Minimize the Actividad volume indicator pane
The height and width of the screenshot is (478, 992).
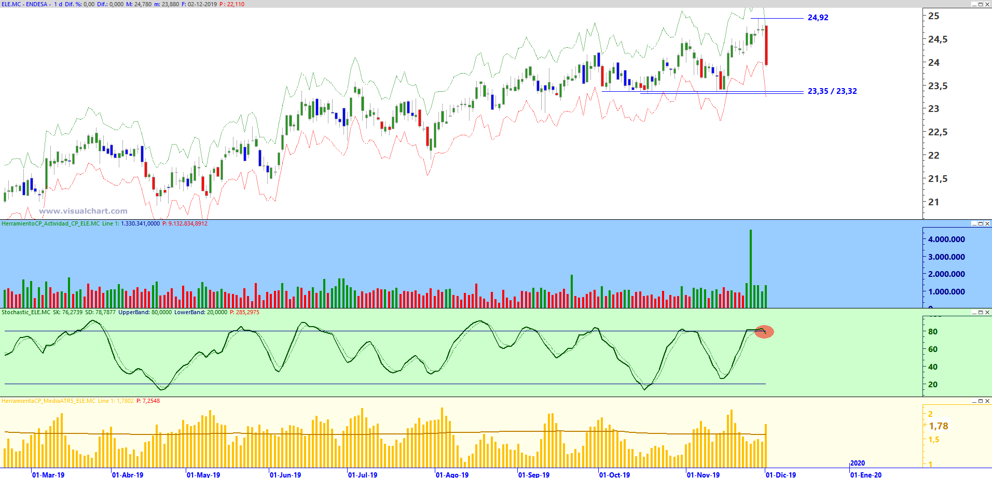[x=974, y=223]
